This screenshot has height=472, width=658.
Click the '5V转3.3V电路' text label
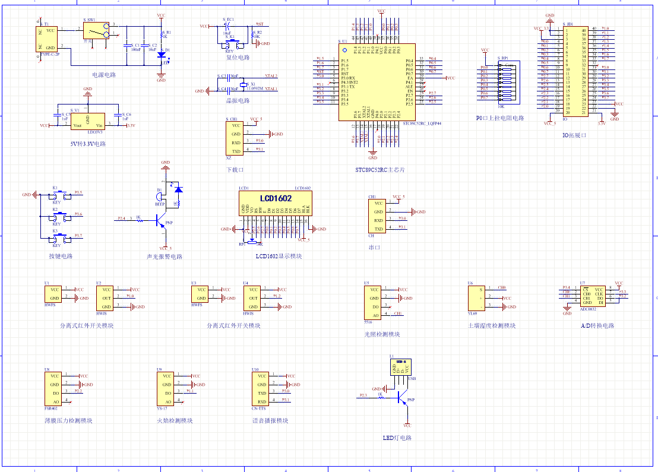tap(87, 144)
